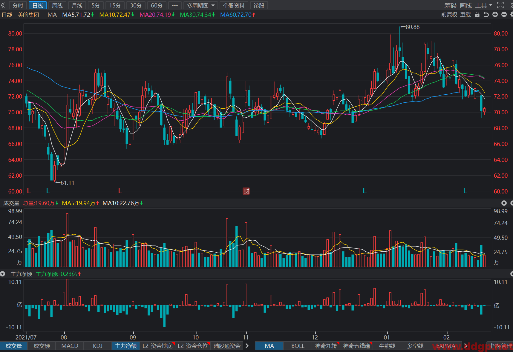Click the MA5:71.72 moving average value
The image size is (513, 352).
(78, 15)
